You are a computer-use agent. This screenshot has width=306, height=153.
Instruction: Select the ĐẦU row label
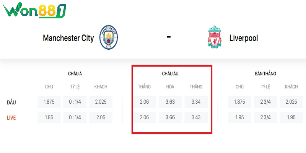[x=11, y=102]
